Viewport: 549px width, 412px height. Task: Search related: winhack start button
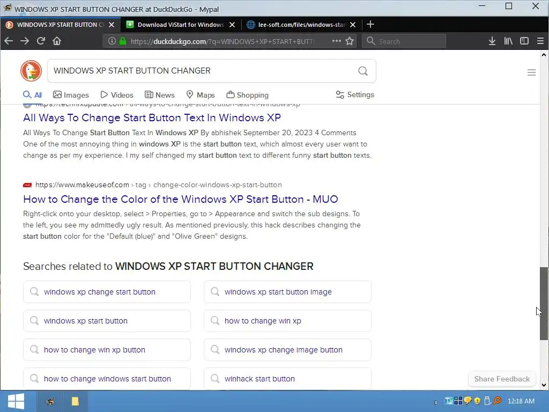click(x=287, y=379)
